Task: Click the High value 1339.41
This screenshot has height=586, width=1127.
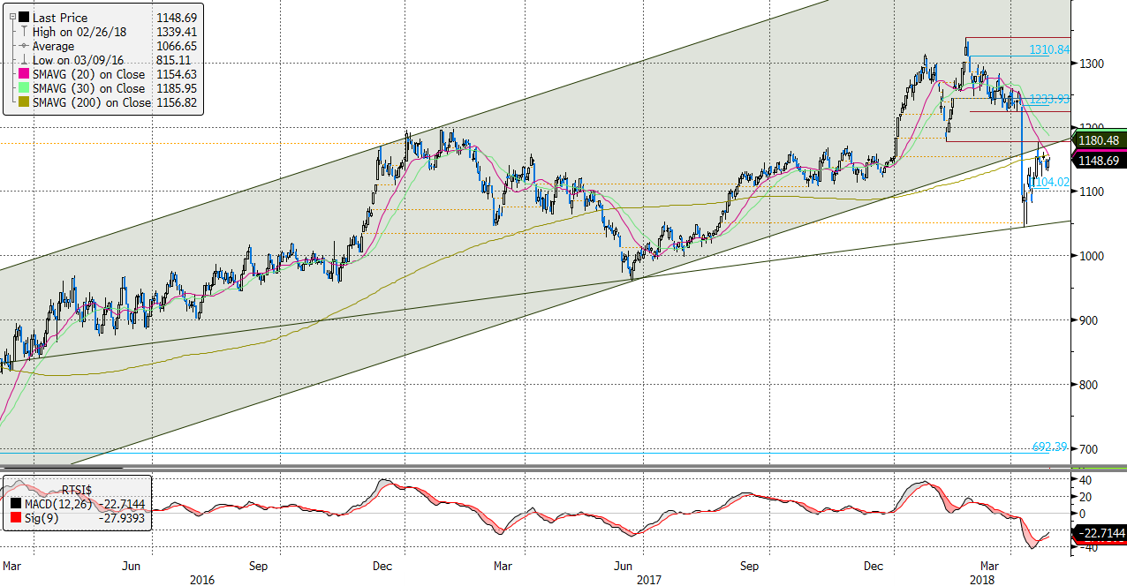Action: pyautogui.click(x=177, y=32)
